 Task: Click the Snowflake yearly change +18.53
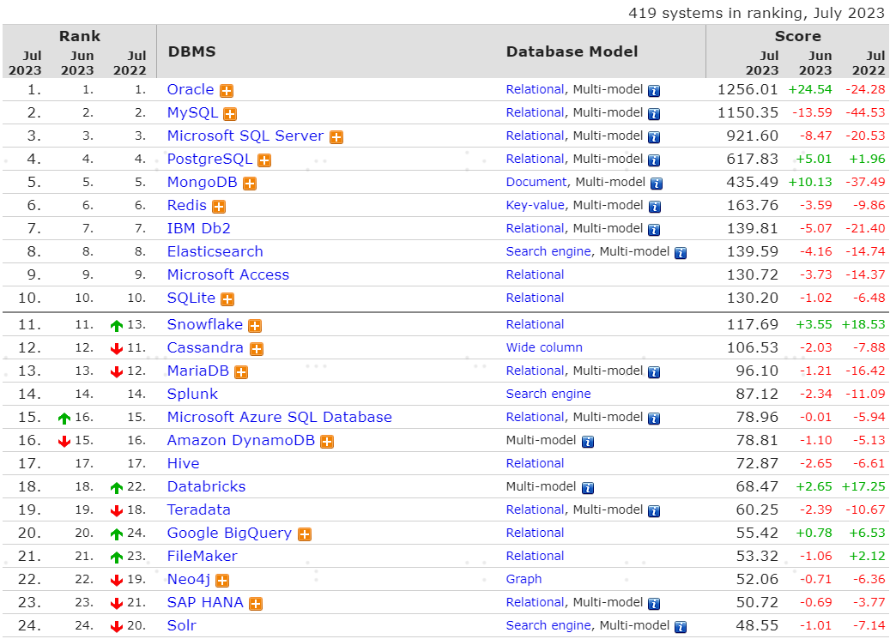point(863,325)
